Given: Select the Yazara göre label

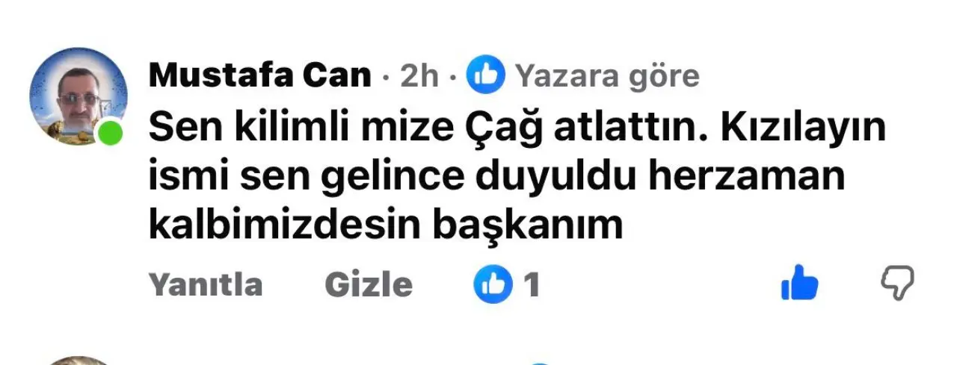Looking at the screenshot, I should [608, 76].
